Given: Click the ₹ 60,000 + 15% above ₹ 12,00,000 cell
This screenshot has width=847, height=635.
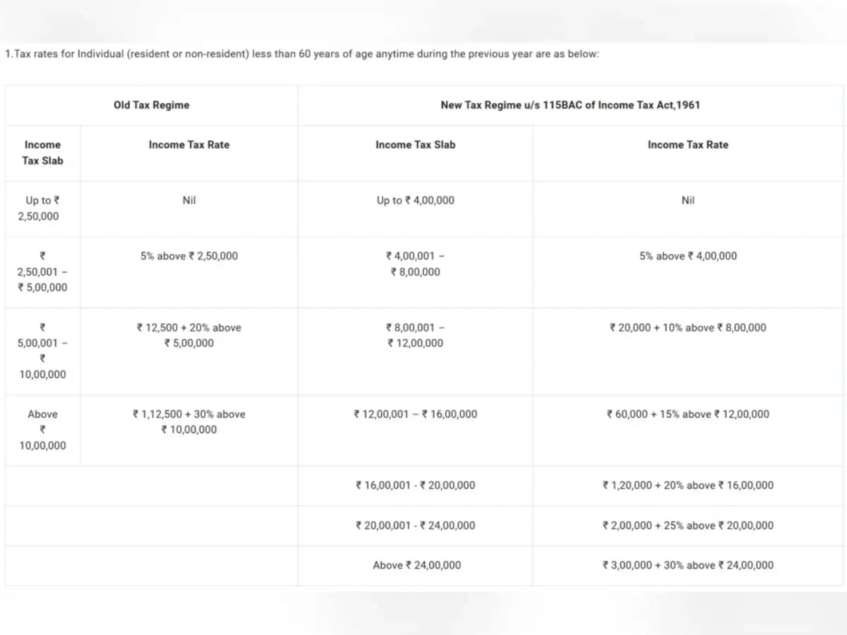Looking at the screenshot, I should (688, 430).
